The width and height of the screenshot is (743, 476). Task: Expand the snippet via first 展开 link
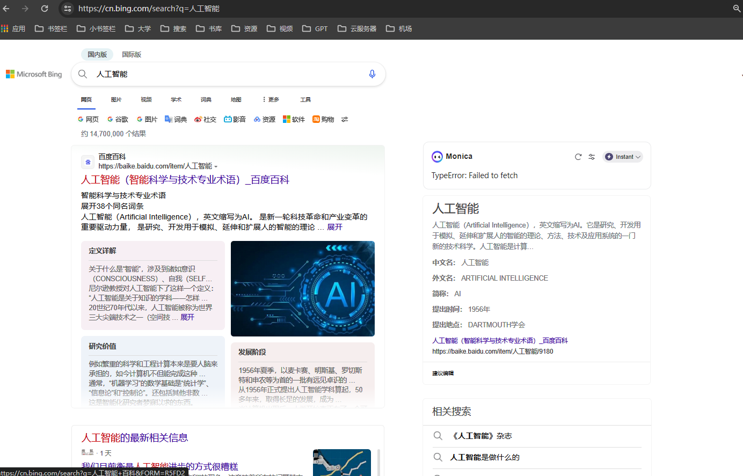334,227
